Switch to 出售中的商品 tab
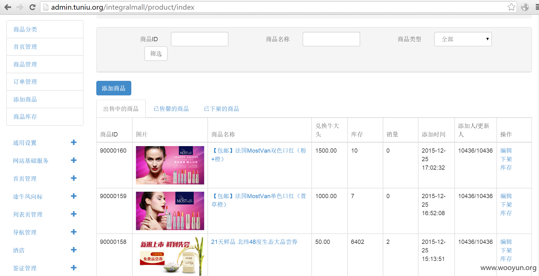Viewport: 539px width, 276px height. coord(121,109)
